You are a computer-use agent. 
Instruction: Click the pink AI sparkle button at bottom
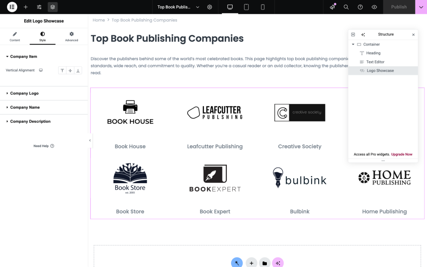point(278,263)
